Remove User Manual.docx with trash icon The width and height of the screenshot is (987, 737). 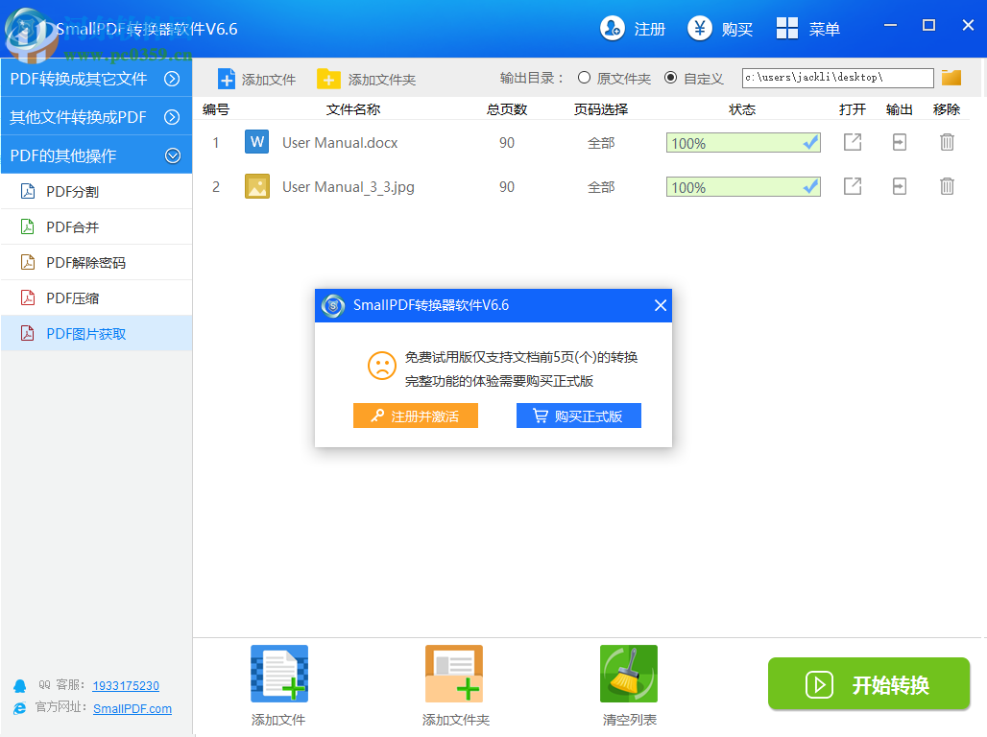947,142
